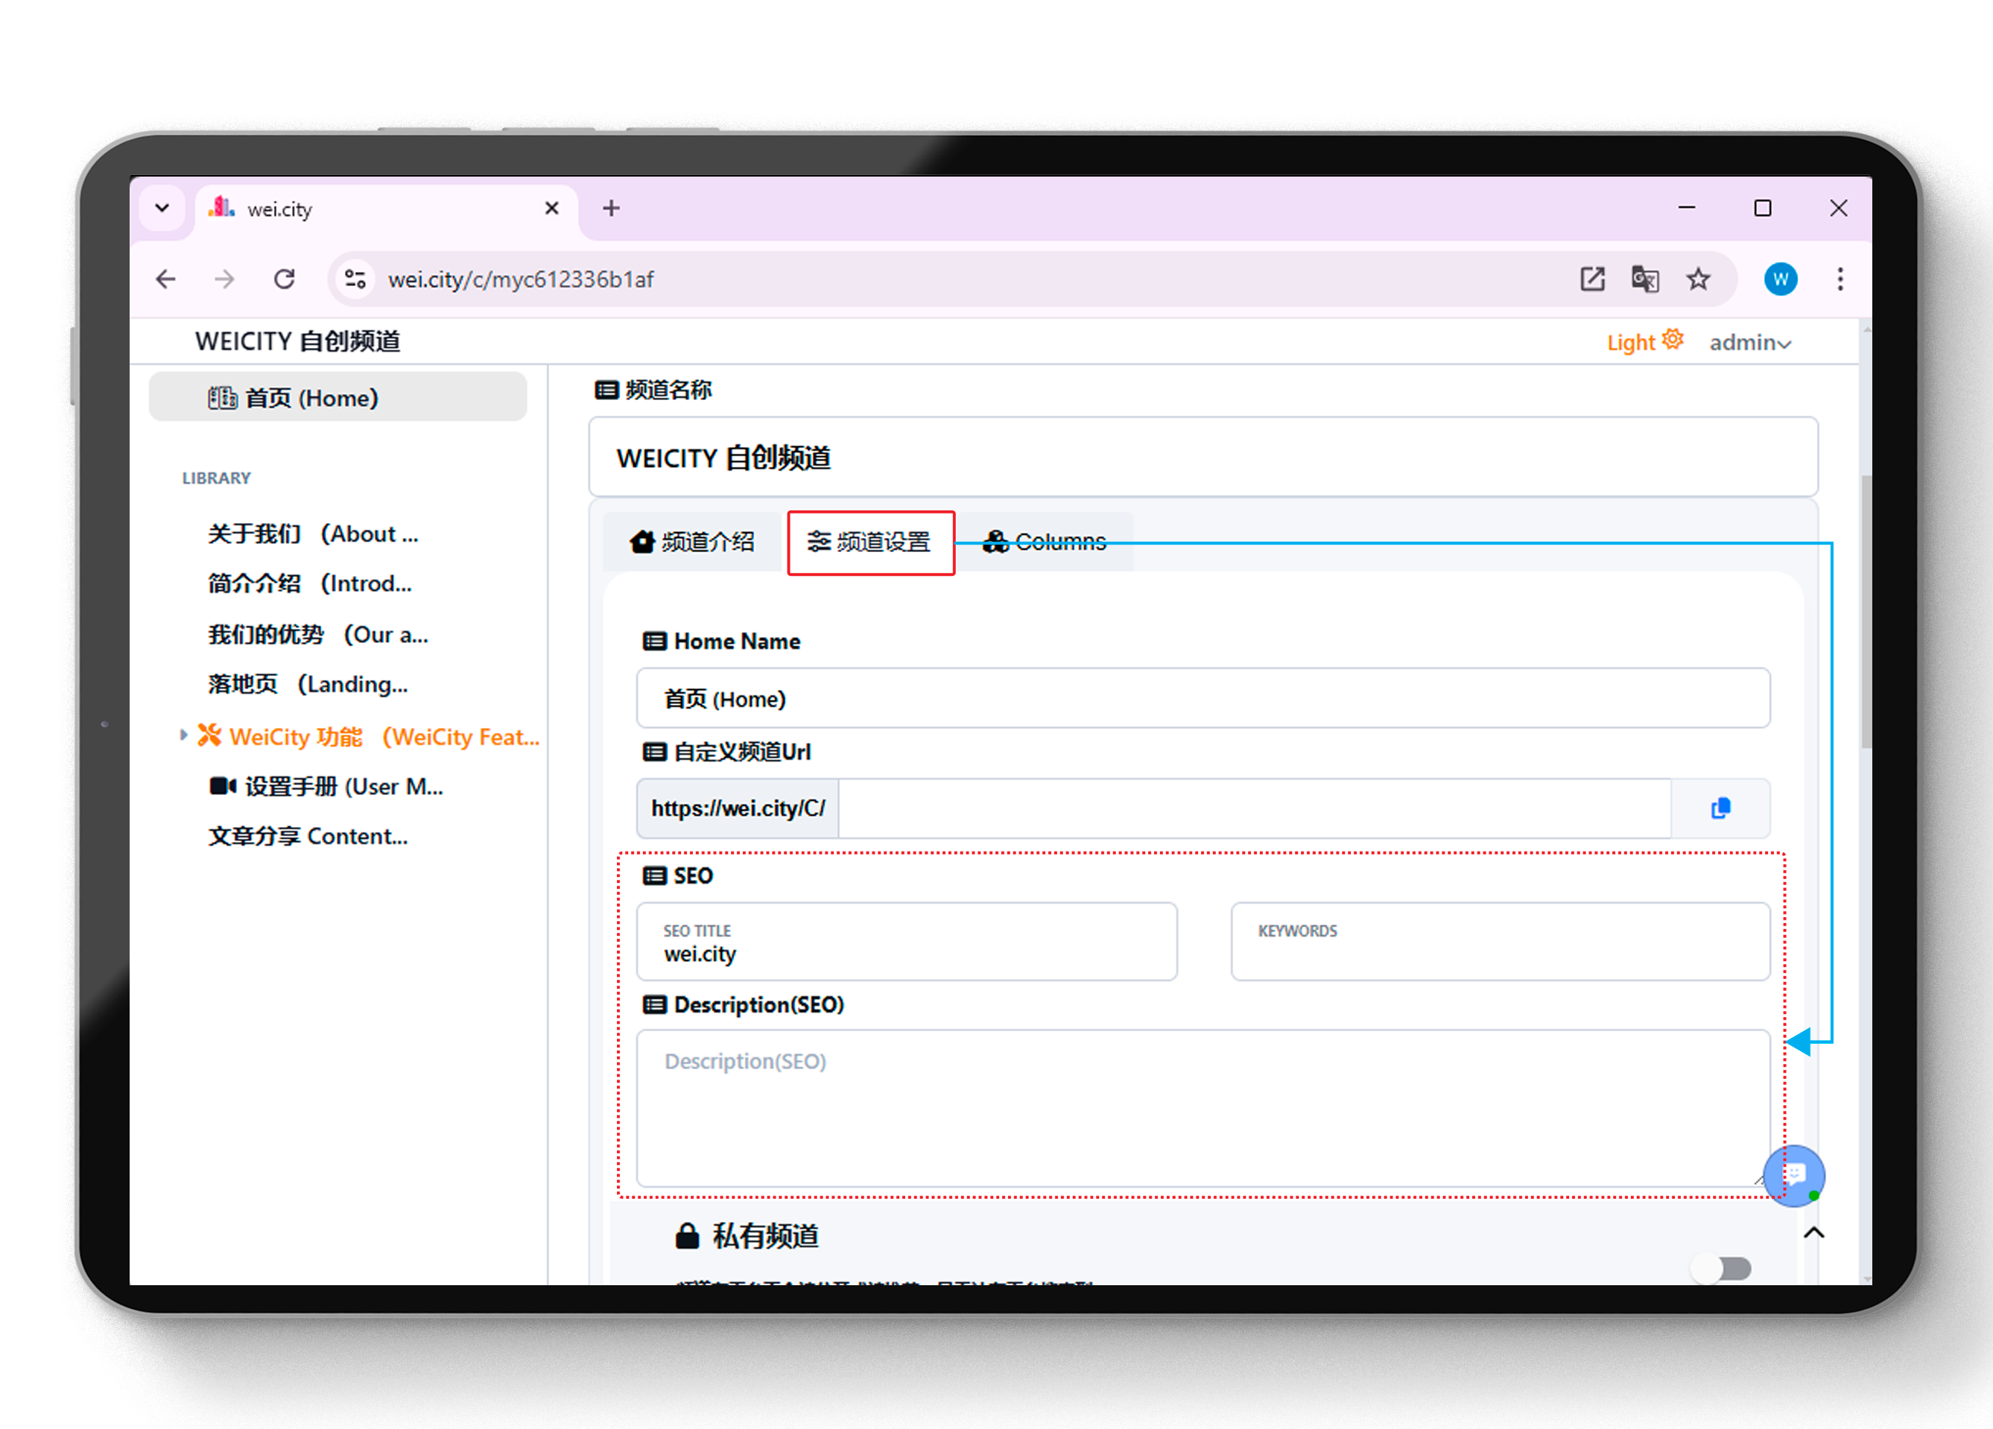
Task: Collapse the private channel section chevron
Action: (x=1813, y=1232)
